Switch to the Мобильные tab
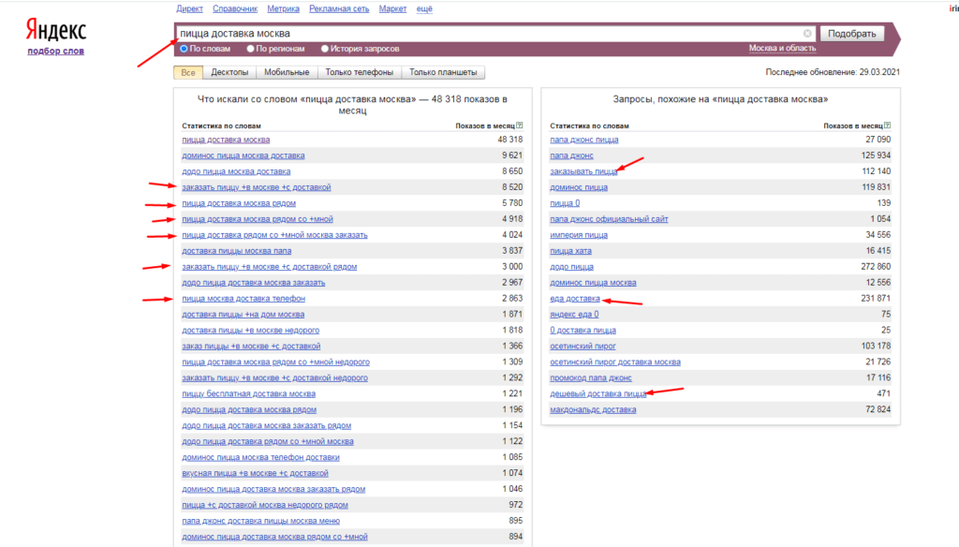The height and width of the screenshot is (547, 959). point(287,72)
